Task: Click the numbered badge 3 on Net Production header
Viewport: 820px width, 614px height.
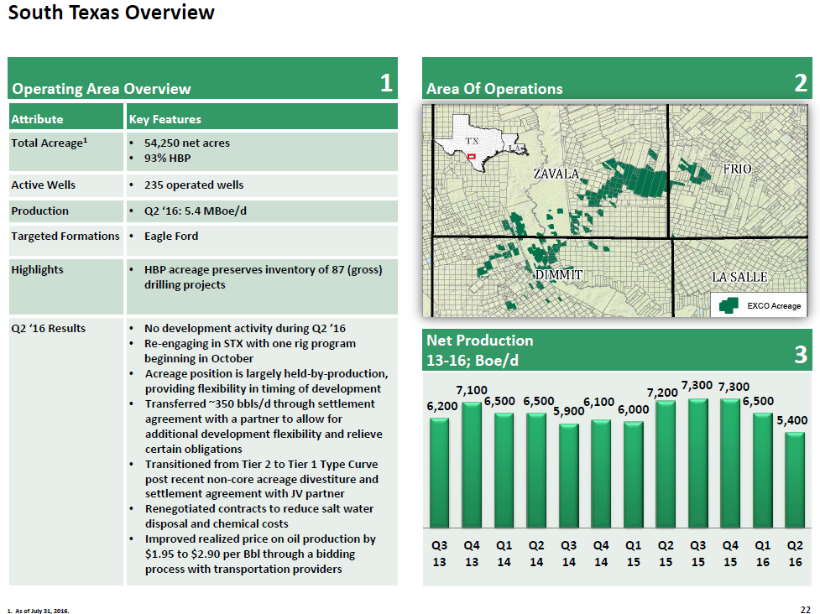Action: (x=801, y=355)
